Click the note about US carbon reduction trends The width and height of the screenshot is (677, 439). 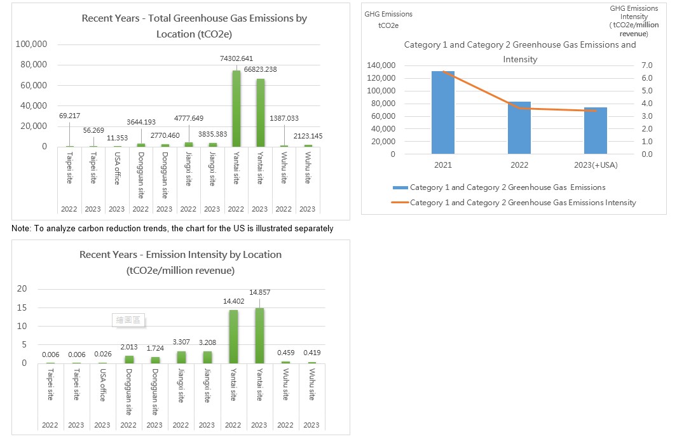coord(172,228)
